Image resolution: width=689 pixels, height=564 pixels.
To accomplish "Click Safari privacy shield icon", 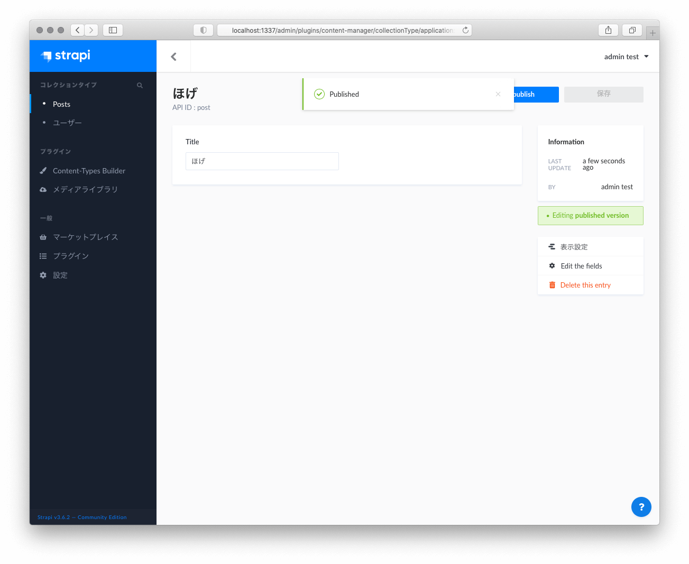I will point(204,30).
